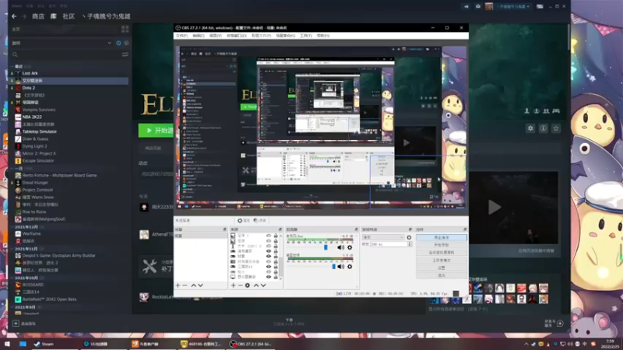Hide the 显示器捕获 source via eye icon

click(269, 277)
